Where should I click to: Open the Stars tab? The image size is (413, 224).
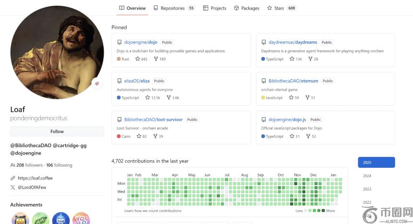click(x=281, y=8)
